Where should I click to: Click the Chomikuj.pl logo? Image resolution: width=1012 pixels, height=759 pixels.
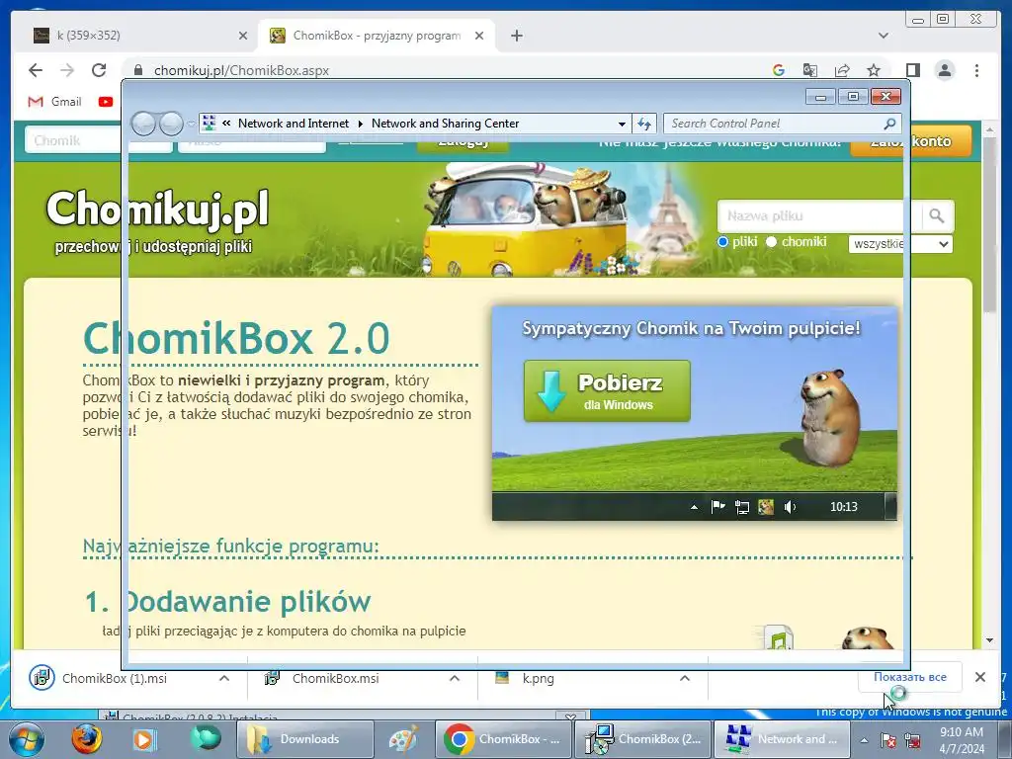point(157,210)
